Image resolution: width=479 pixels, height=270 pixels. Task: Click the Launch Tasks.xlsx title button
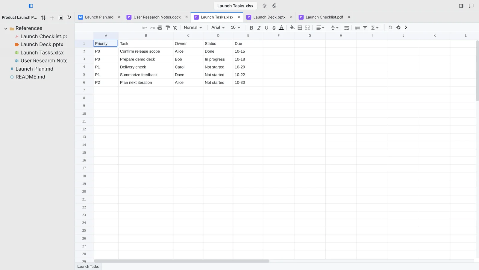coord(235,6)
